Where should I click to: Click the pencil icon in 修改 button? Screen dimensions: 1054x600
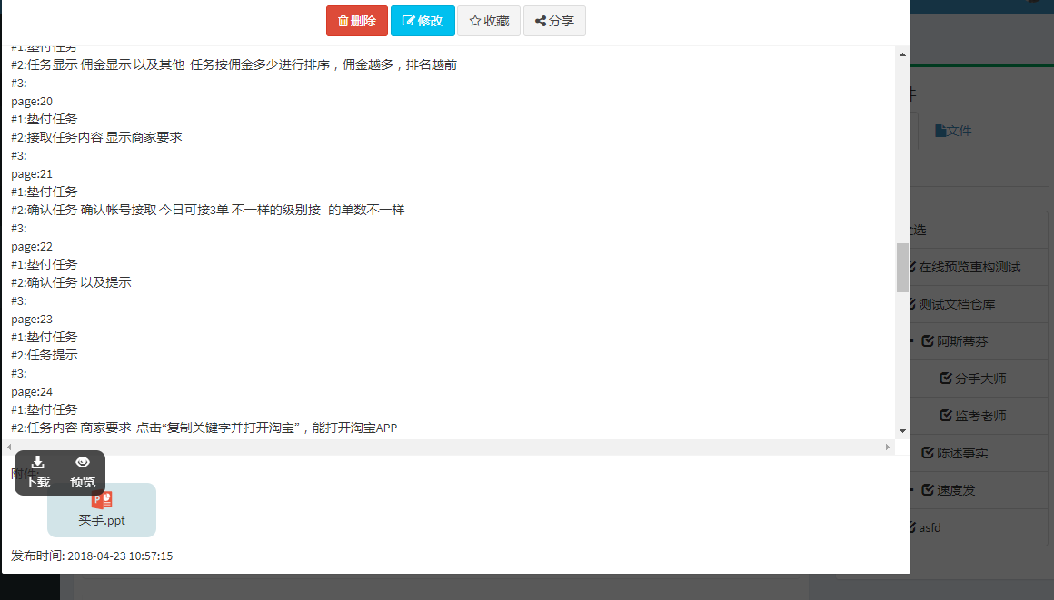tap(408, 21)
